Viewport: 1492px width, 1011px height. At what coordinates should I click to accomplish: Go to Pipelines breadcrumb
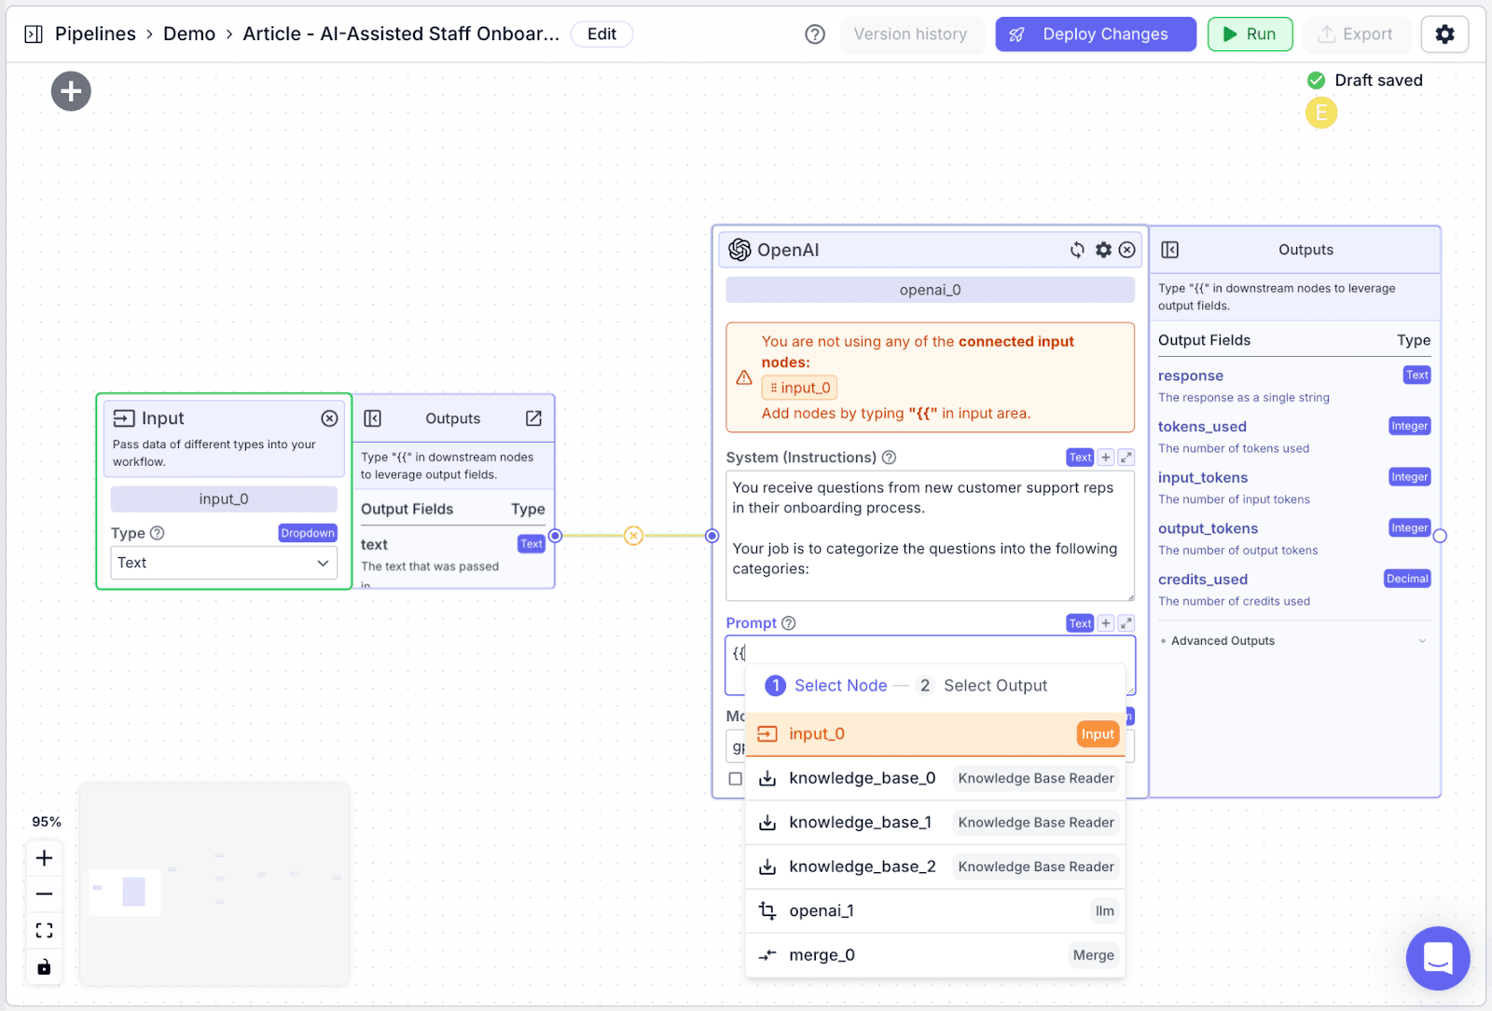[95, 34]
